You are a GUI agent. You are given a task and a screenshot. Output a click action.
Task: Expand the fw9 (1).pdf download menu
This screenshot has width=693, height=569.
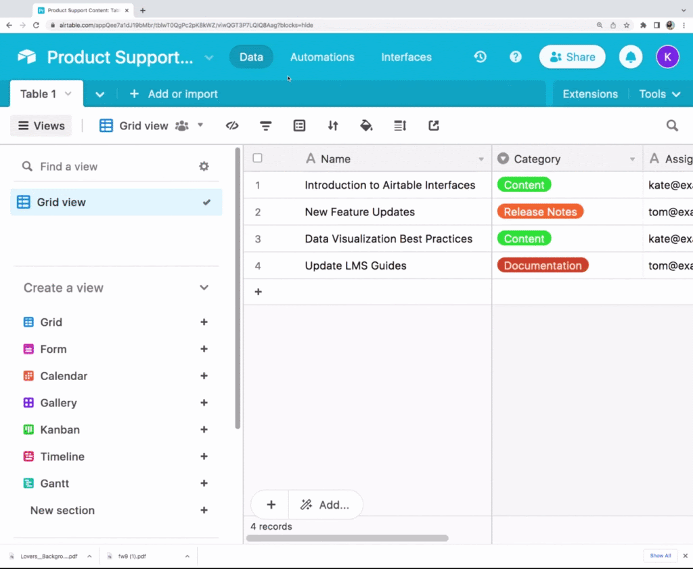(x=187, y=556)
